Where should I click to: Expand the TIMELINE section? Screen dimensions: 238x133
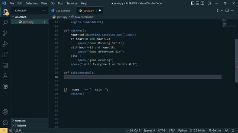[30, 126]
